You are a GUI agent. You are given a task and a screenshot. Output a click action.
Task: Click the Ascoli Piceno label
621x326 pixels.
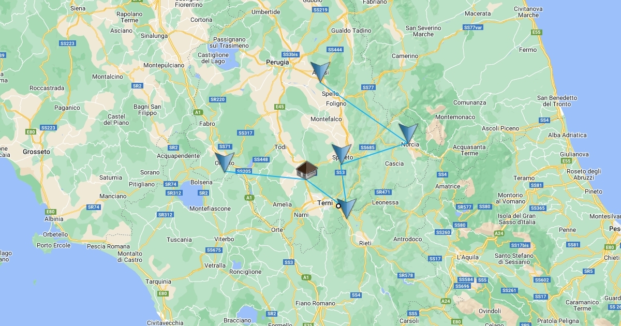[x=500, y=128]
